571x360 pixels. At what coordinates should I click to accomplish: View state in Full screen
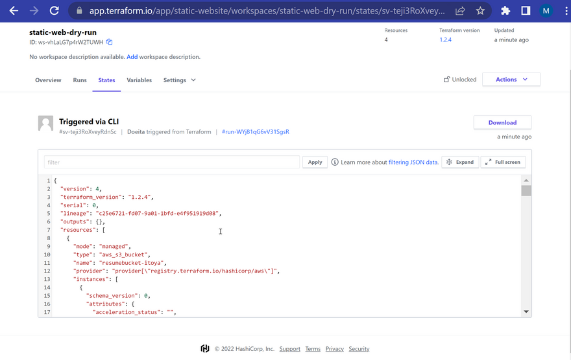click(x=503, y=162)
